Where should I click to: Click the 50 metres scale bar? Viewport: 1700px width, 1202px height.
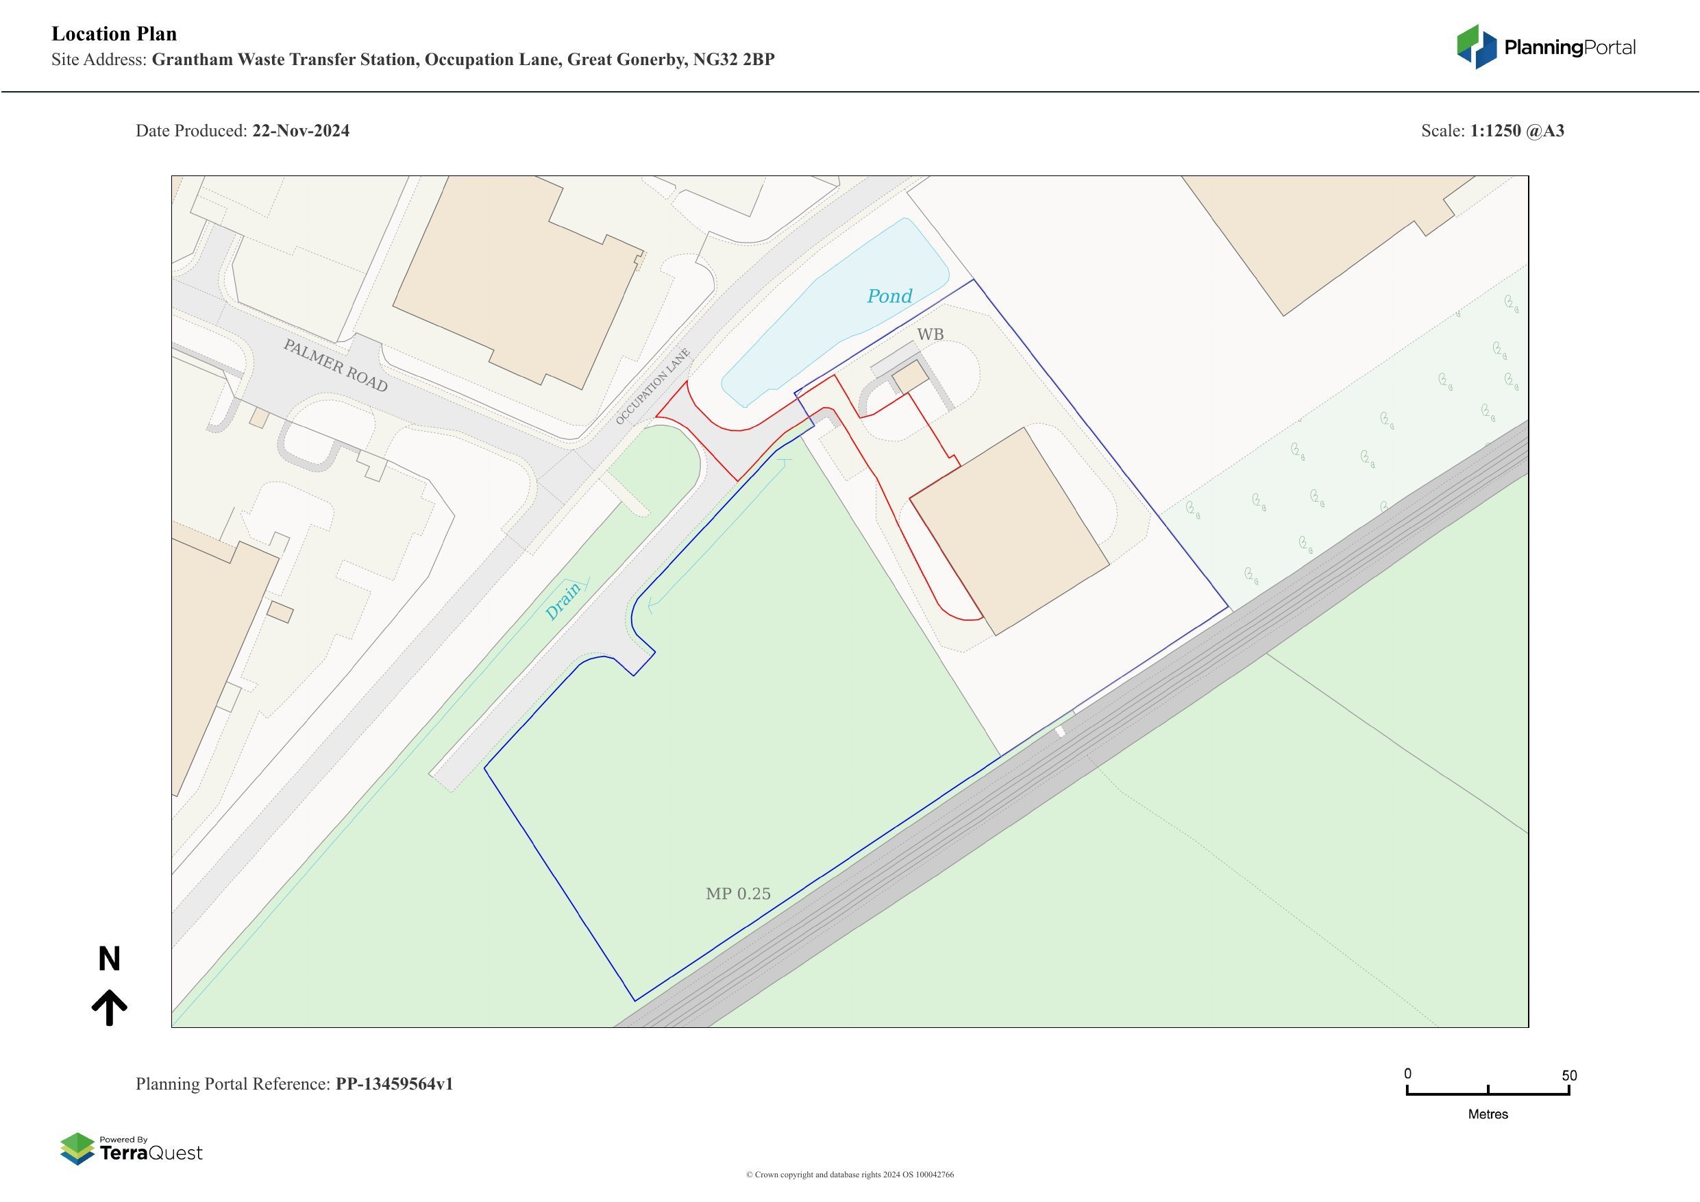[1488, 1092]
